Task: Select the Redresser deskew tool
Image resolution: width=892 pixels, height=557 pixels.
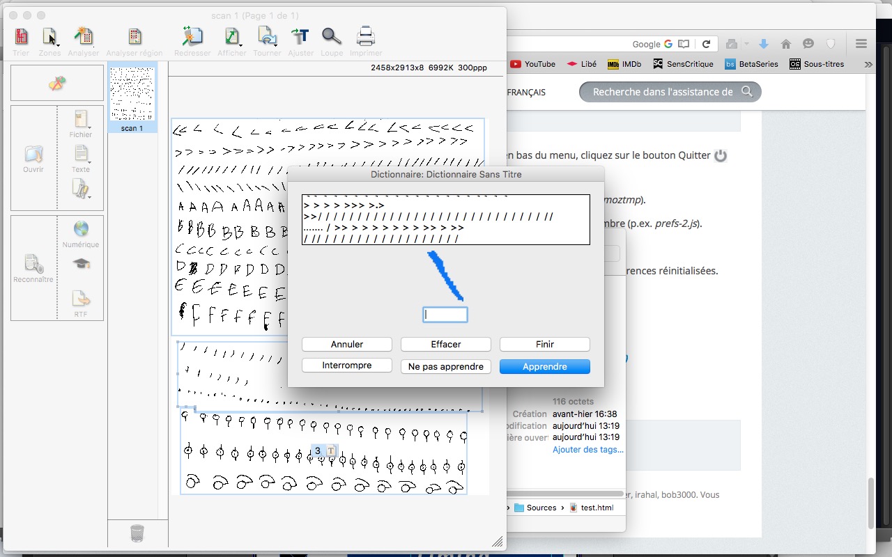Action: (x=192, y=37)
